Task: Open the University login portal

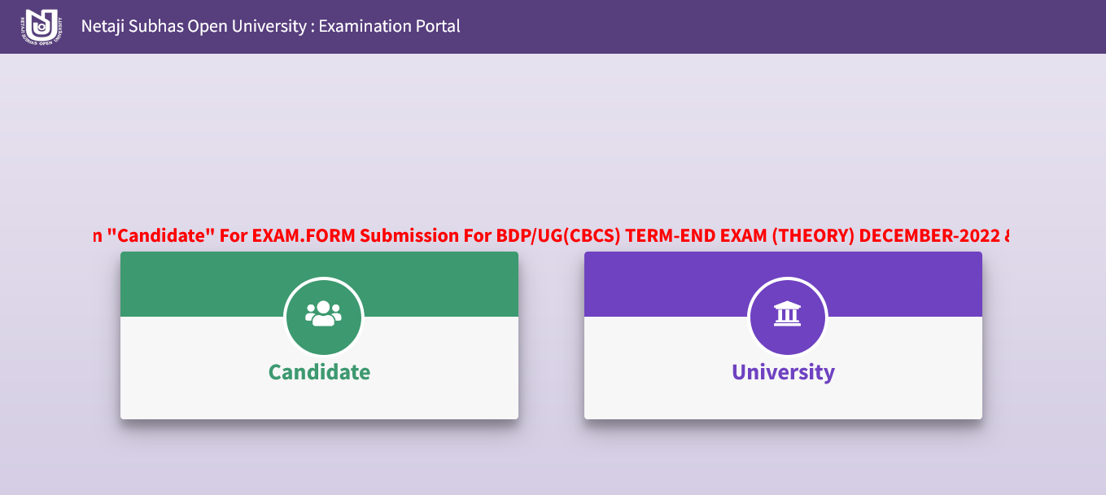Action: 783,335
